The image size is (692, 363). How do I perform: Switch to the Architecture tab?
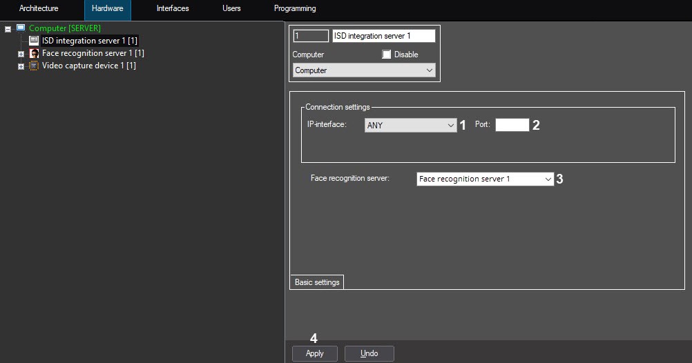(39, 9)
